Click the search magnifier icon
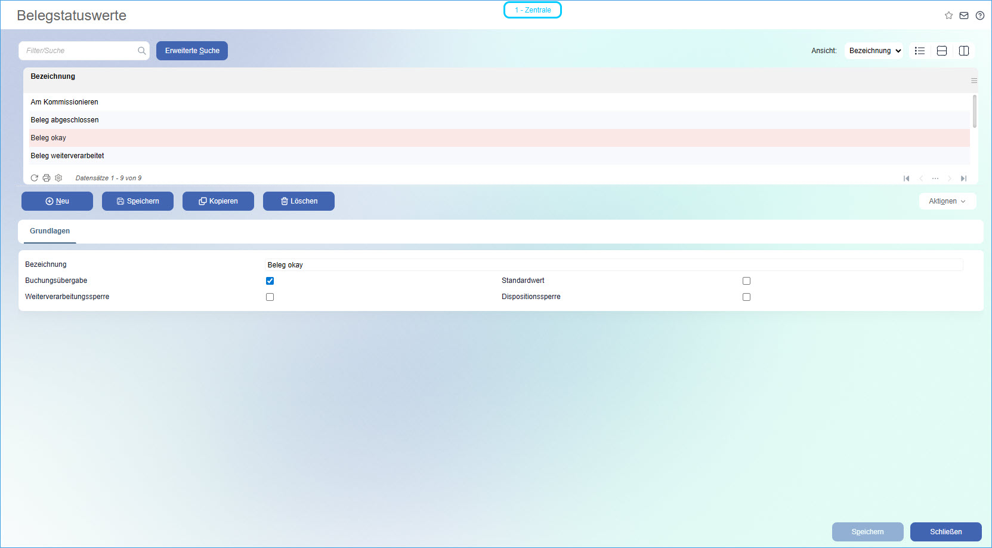Screen dimensions: 992x548 pos(142,51)
